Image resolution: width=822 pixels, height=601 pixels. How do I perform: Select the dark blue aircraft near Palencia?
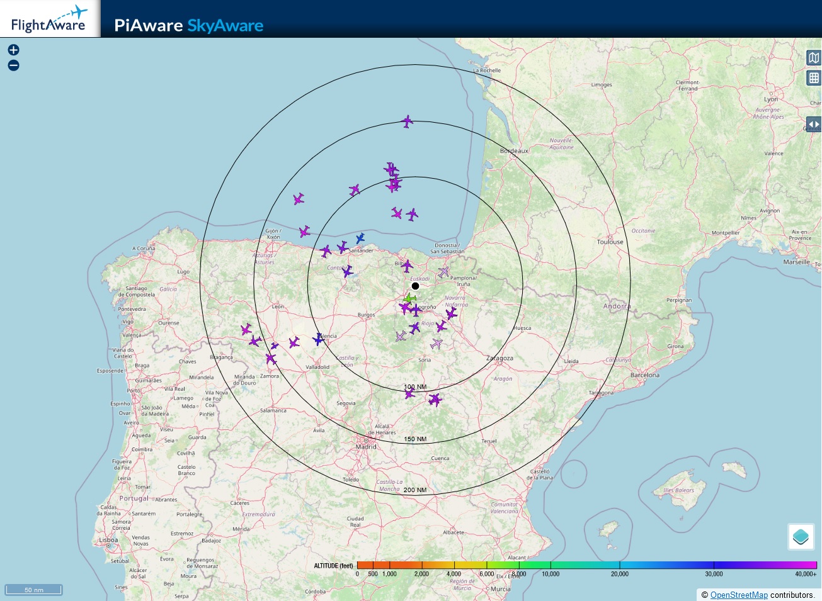319,339
